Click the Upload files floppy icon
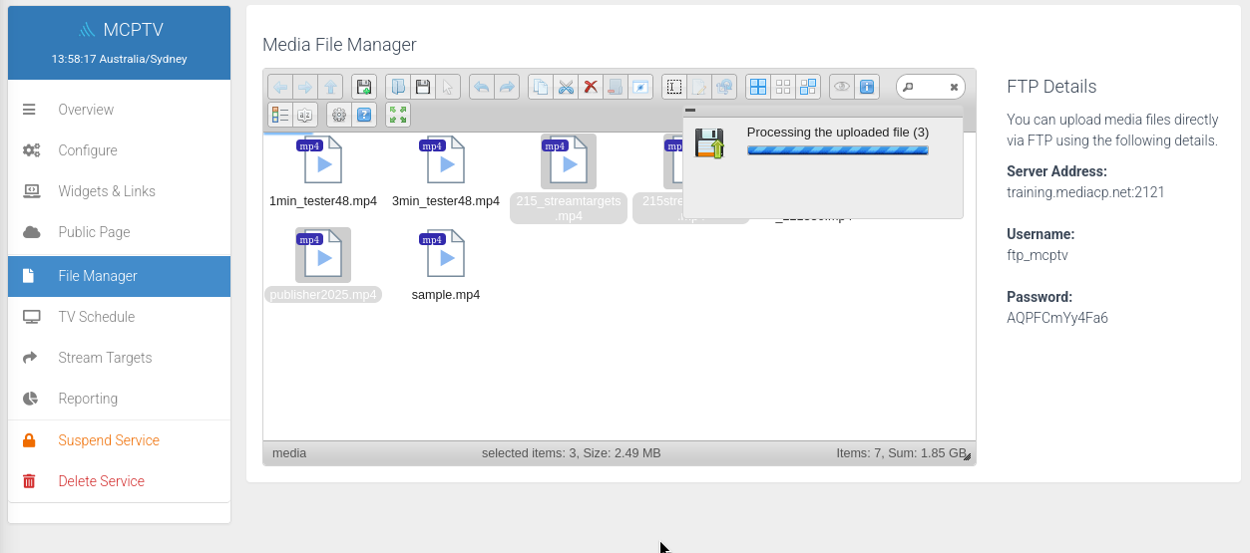1250x553 pixels. coord(364,87)
